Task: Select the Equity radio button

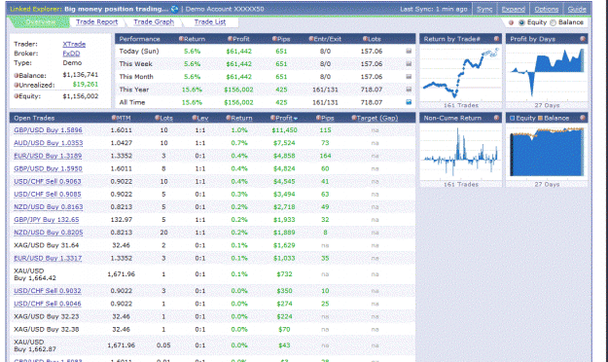Action: point(521,22)
